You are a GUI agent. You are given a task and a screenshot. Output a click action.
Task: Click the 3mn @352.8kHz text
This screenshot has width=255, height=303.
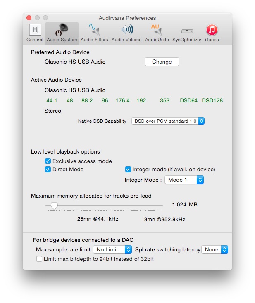[164, 219]
